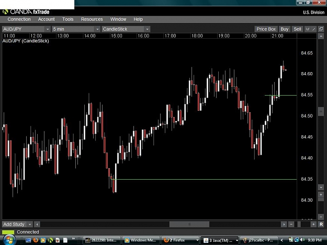The height and width of the screenshot is (245, 327).
Task: Open the 2 Firefox taskbar group
Action: click(x=180, y=240)
